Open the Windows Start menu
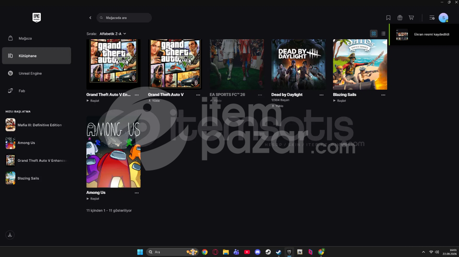The height and width of the screenshot is (257, 459). (140, 252)
